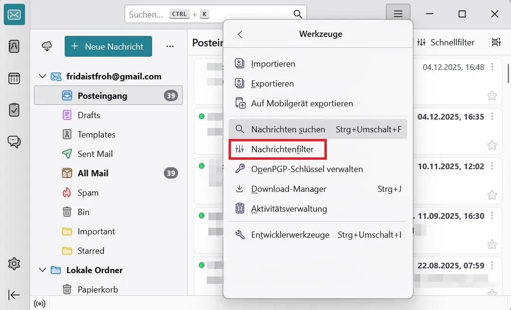Open the Address Book from the sidebar
The width and height of the screenshot is (511, 310).
pyautogui.click(x=14, y=47)
